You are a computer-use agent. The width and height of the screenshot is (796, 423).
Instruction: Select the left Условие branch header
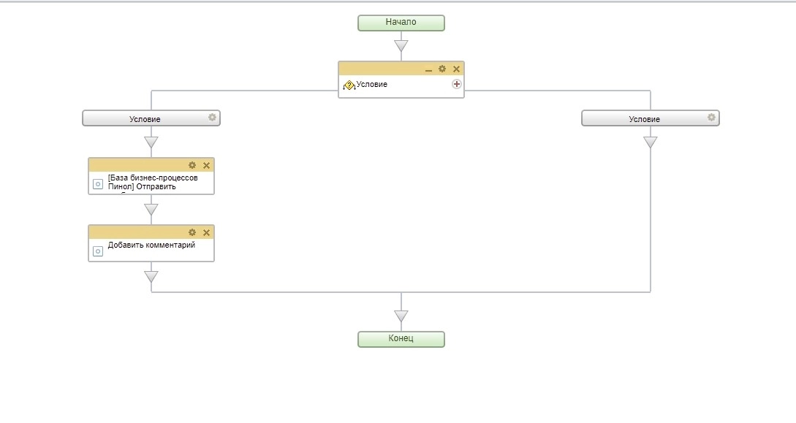[145, 118]
